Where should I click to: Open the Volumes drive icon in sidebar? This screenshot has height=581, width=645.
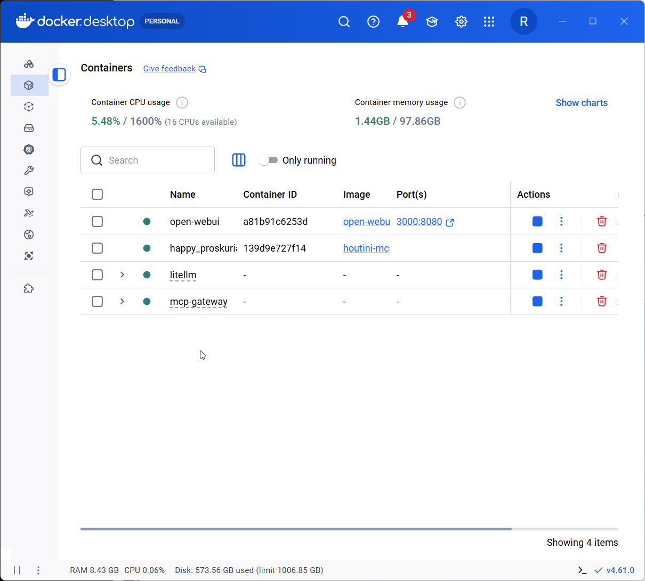(x=29, y=128)
